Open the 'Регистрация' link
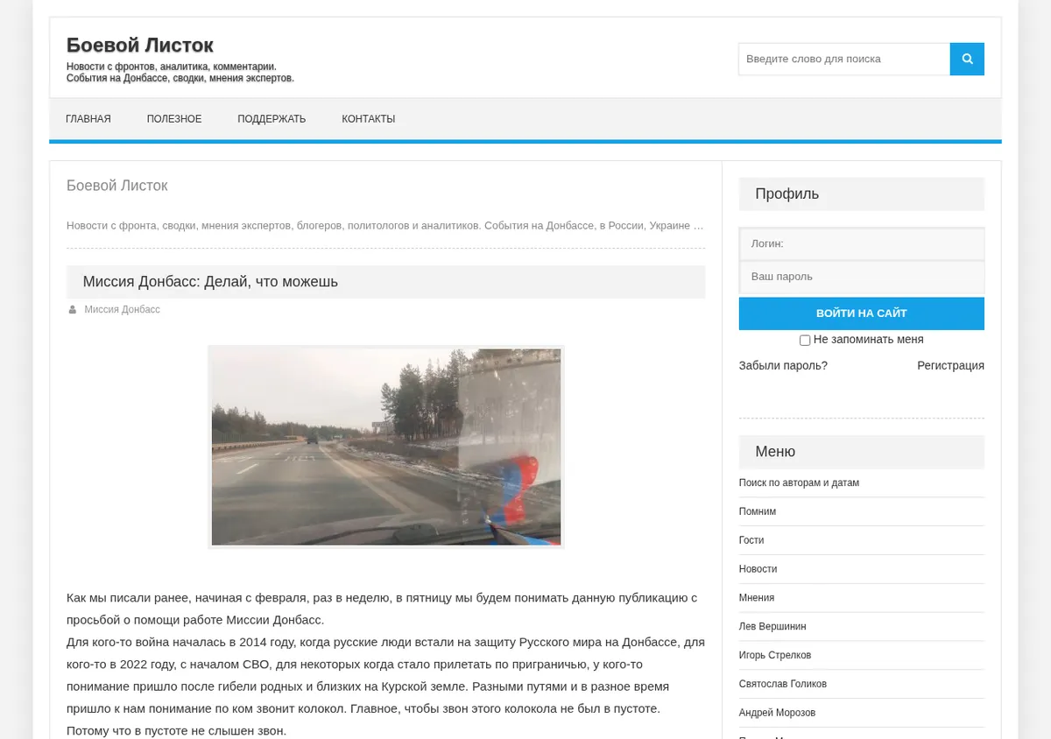Image resolution: width=1051 pixels, height=739 pixels. click(x=950, y=366)
